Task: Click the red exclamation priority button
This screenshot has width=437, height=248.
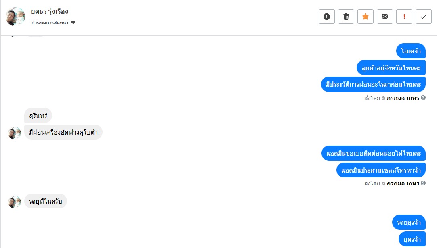Action: (x=404, y=17)
